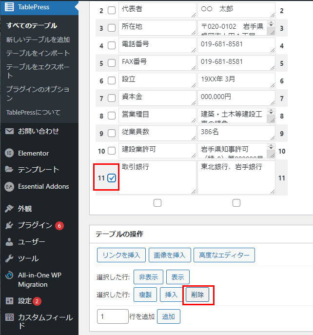Click the お問い合わせ envelope icon

pyautogui.click(x=9, y=131)
